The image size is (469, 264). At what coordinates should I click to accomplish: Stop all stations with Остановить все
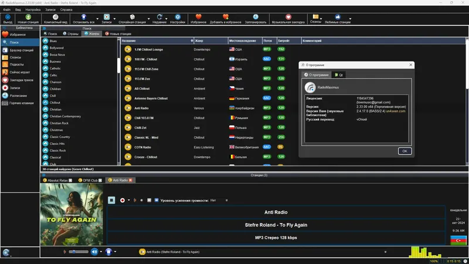pos(84,18)
